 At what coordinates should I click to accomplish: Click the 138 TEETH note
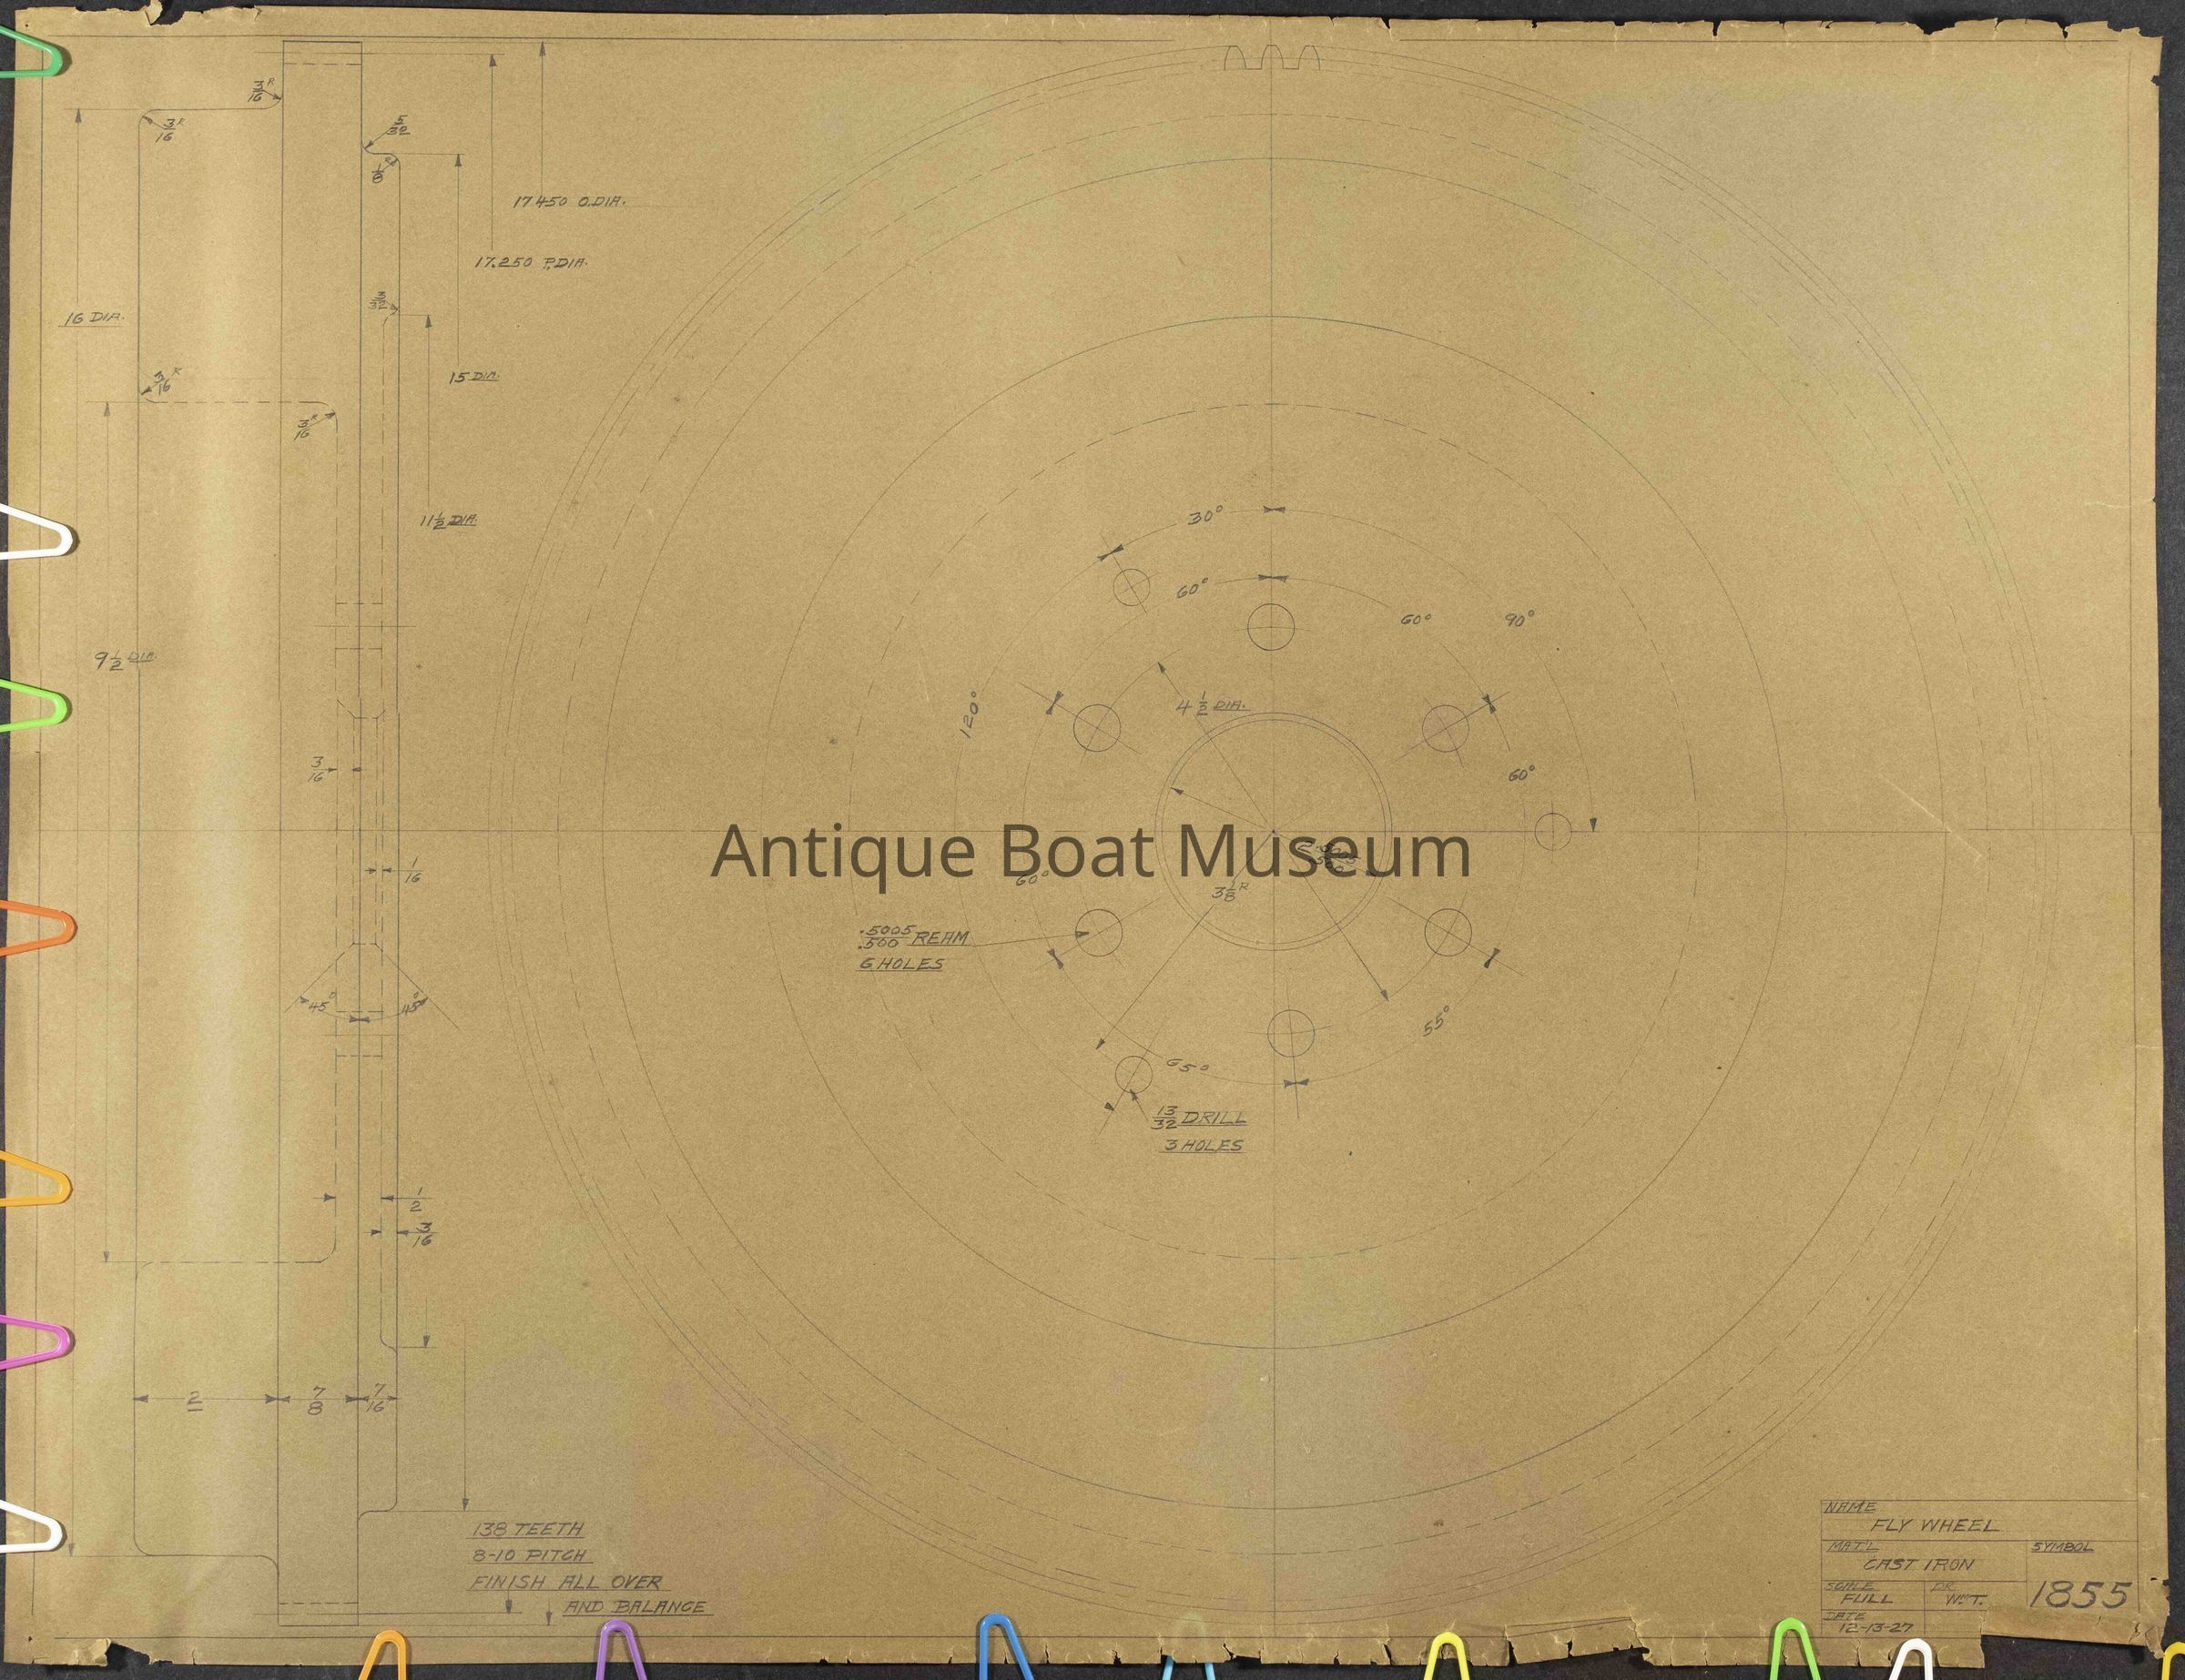(527, 1530)
